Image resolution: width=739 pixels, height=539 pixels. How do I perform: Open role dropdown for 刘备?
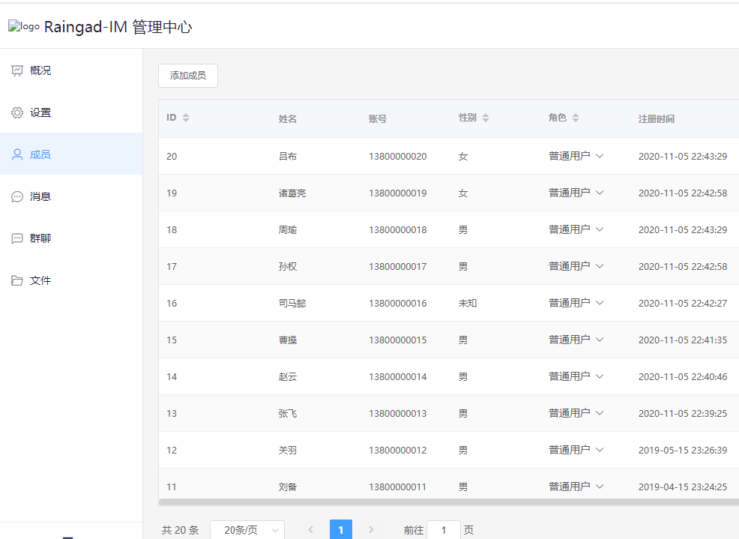point(576,487)
